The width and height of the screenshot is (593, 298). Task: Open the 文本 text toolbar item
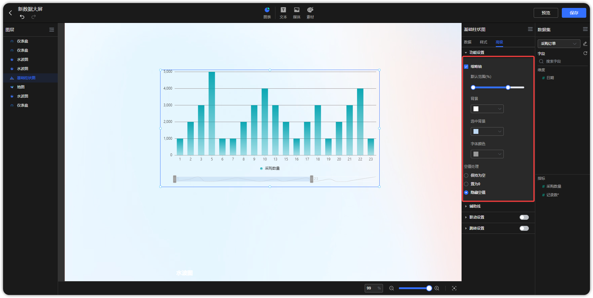(x=283, y=13)
